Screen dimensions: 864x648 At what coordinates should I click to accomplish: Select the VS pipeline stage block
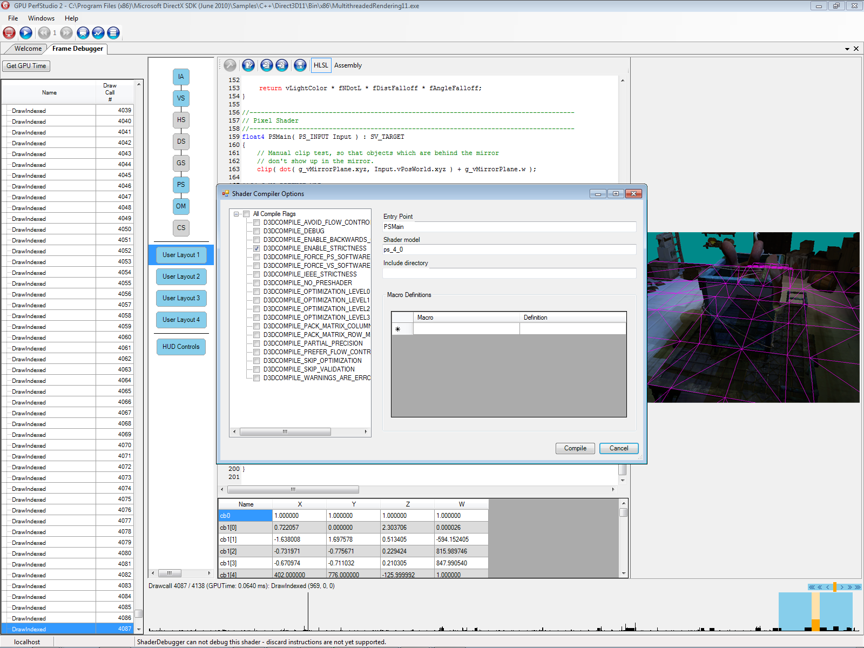coord(181,98)
